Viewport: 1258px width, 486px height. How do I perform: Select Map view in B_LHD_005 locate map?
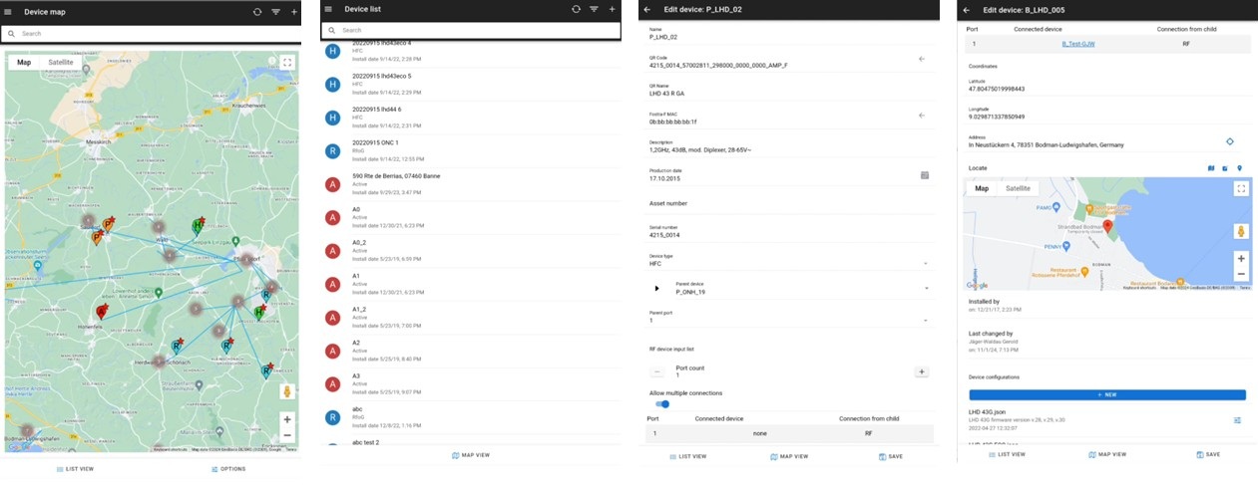[982, 188]
